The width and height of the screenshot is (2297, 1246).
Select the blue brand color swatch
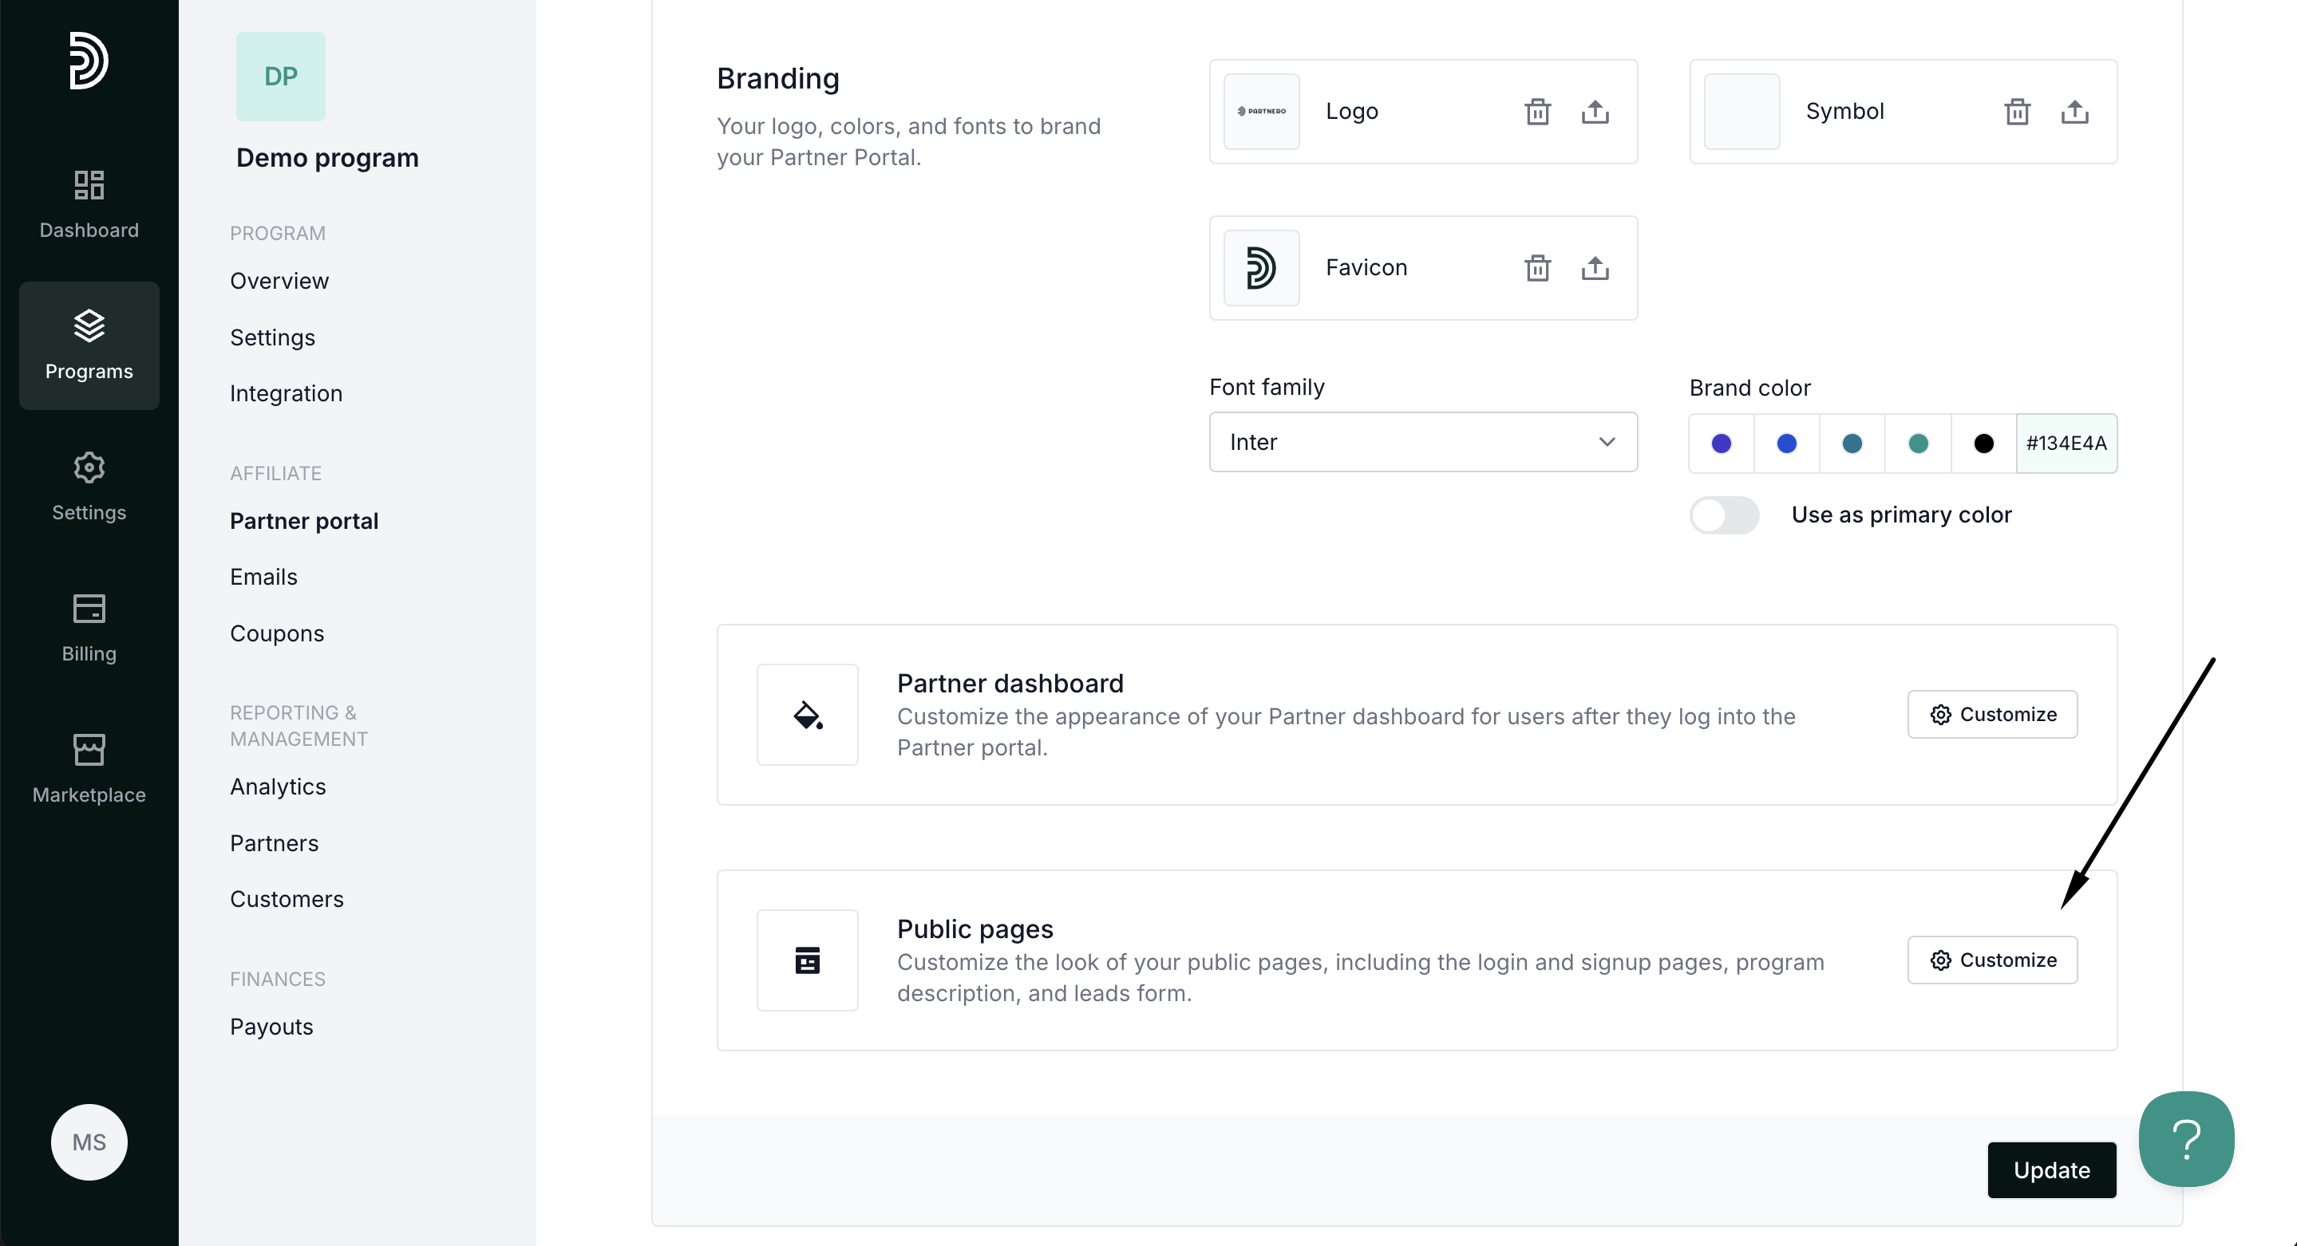click(1787, 443)
